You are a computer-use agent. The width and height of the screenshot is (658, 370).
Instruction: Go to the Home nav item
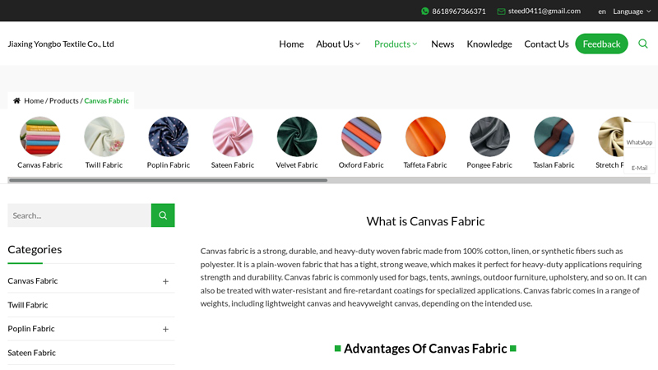pyautogui.click(x=291, y=44)
